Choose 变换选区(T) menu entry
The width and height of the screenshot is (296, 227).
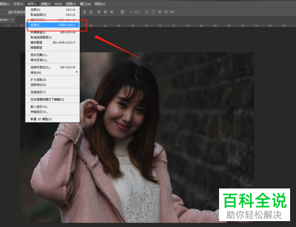tap(53, 92)
